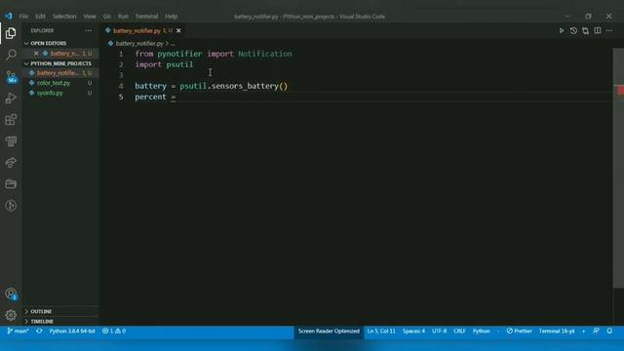Click Ln 5, Col 11 cursor position
This screenshot has height=351, width=624.
(x=381, y=331)
